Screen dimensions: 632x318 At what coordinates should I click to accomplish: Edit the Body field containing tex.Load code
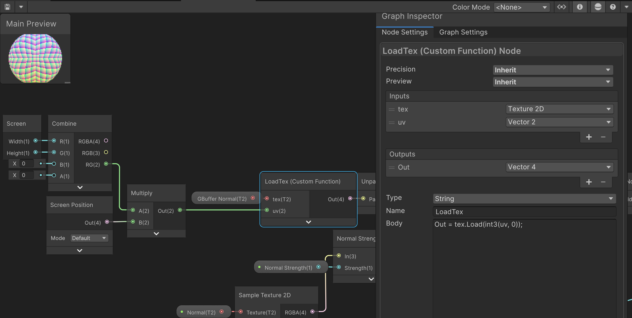tap(524, 224)
